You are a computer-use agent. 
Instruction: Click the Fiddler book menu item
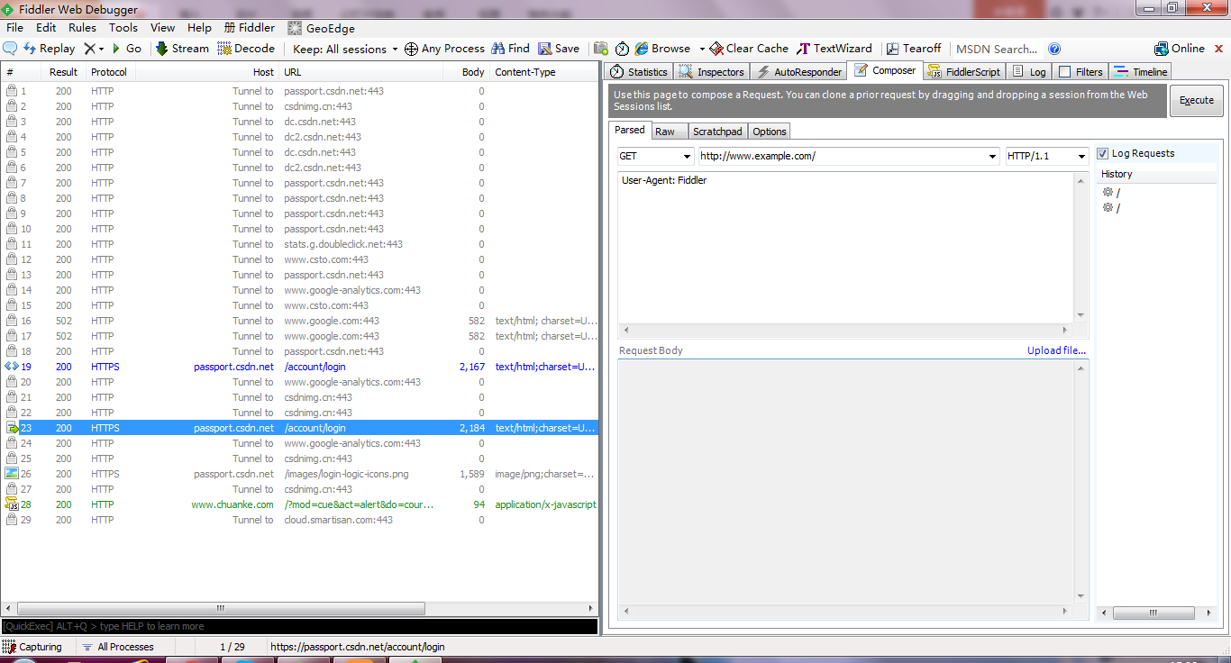(250, 28)
